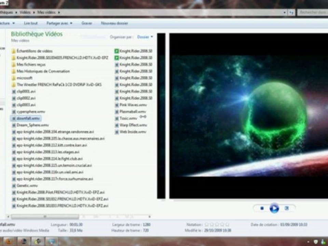
Task: Select The Wrestler FRENCH RePaCk folder icon
Action: (14, 85)
